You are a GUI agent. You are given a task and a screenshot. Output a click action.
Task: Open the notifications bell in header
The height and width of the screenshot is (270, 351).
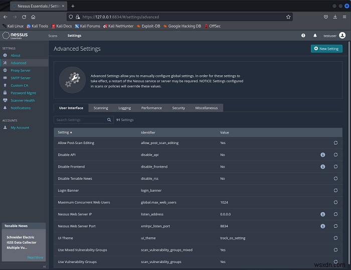315,36
